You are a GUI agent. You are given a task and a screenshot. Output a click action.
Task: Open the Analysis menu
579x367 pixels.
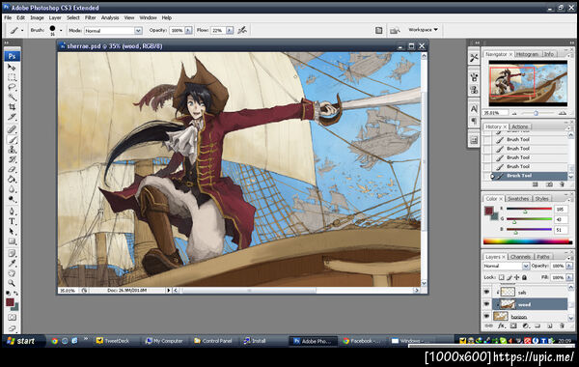(110, 17)
